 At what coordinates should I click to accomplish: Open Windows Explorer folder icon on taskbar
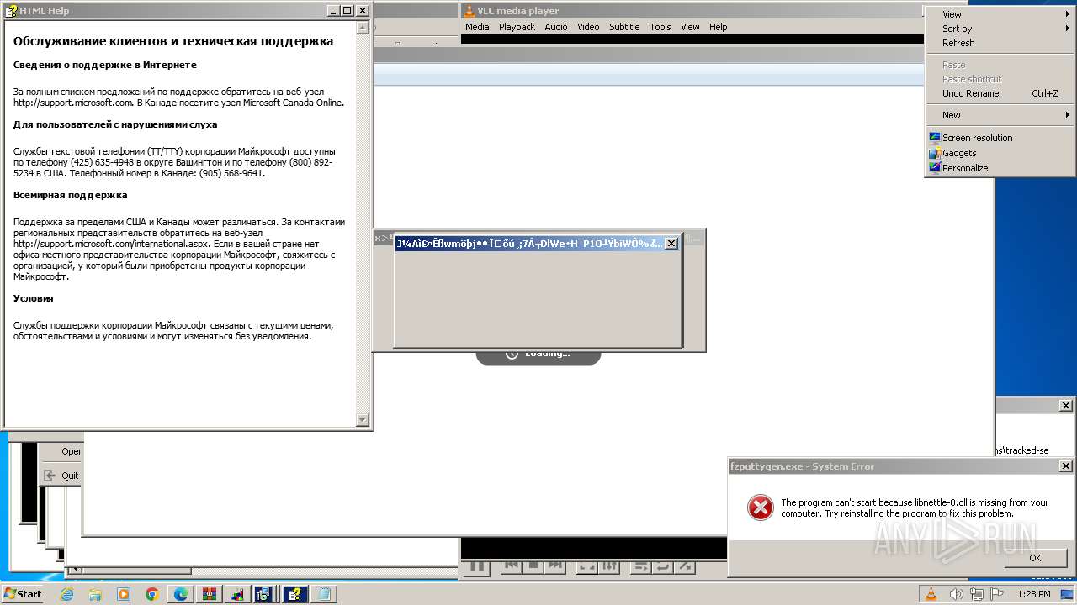[95, 594]
